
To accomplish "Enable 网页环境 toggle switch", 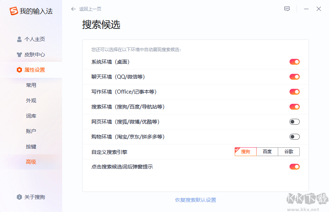I will 294,122.
